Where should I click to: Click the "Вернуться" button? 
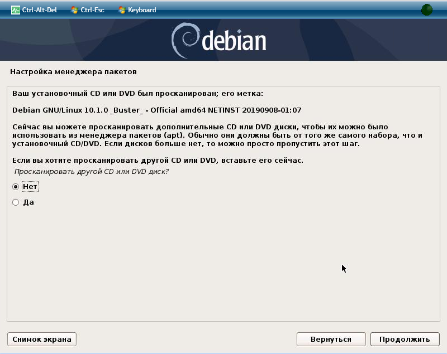[x=331, y=339]
